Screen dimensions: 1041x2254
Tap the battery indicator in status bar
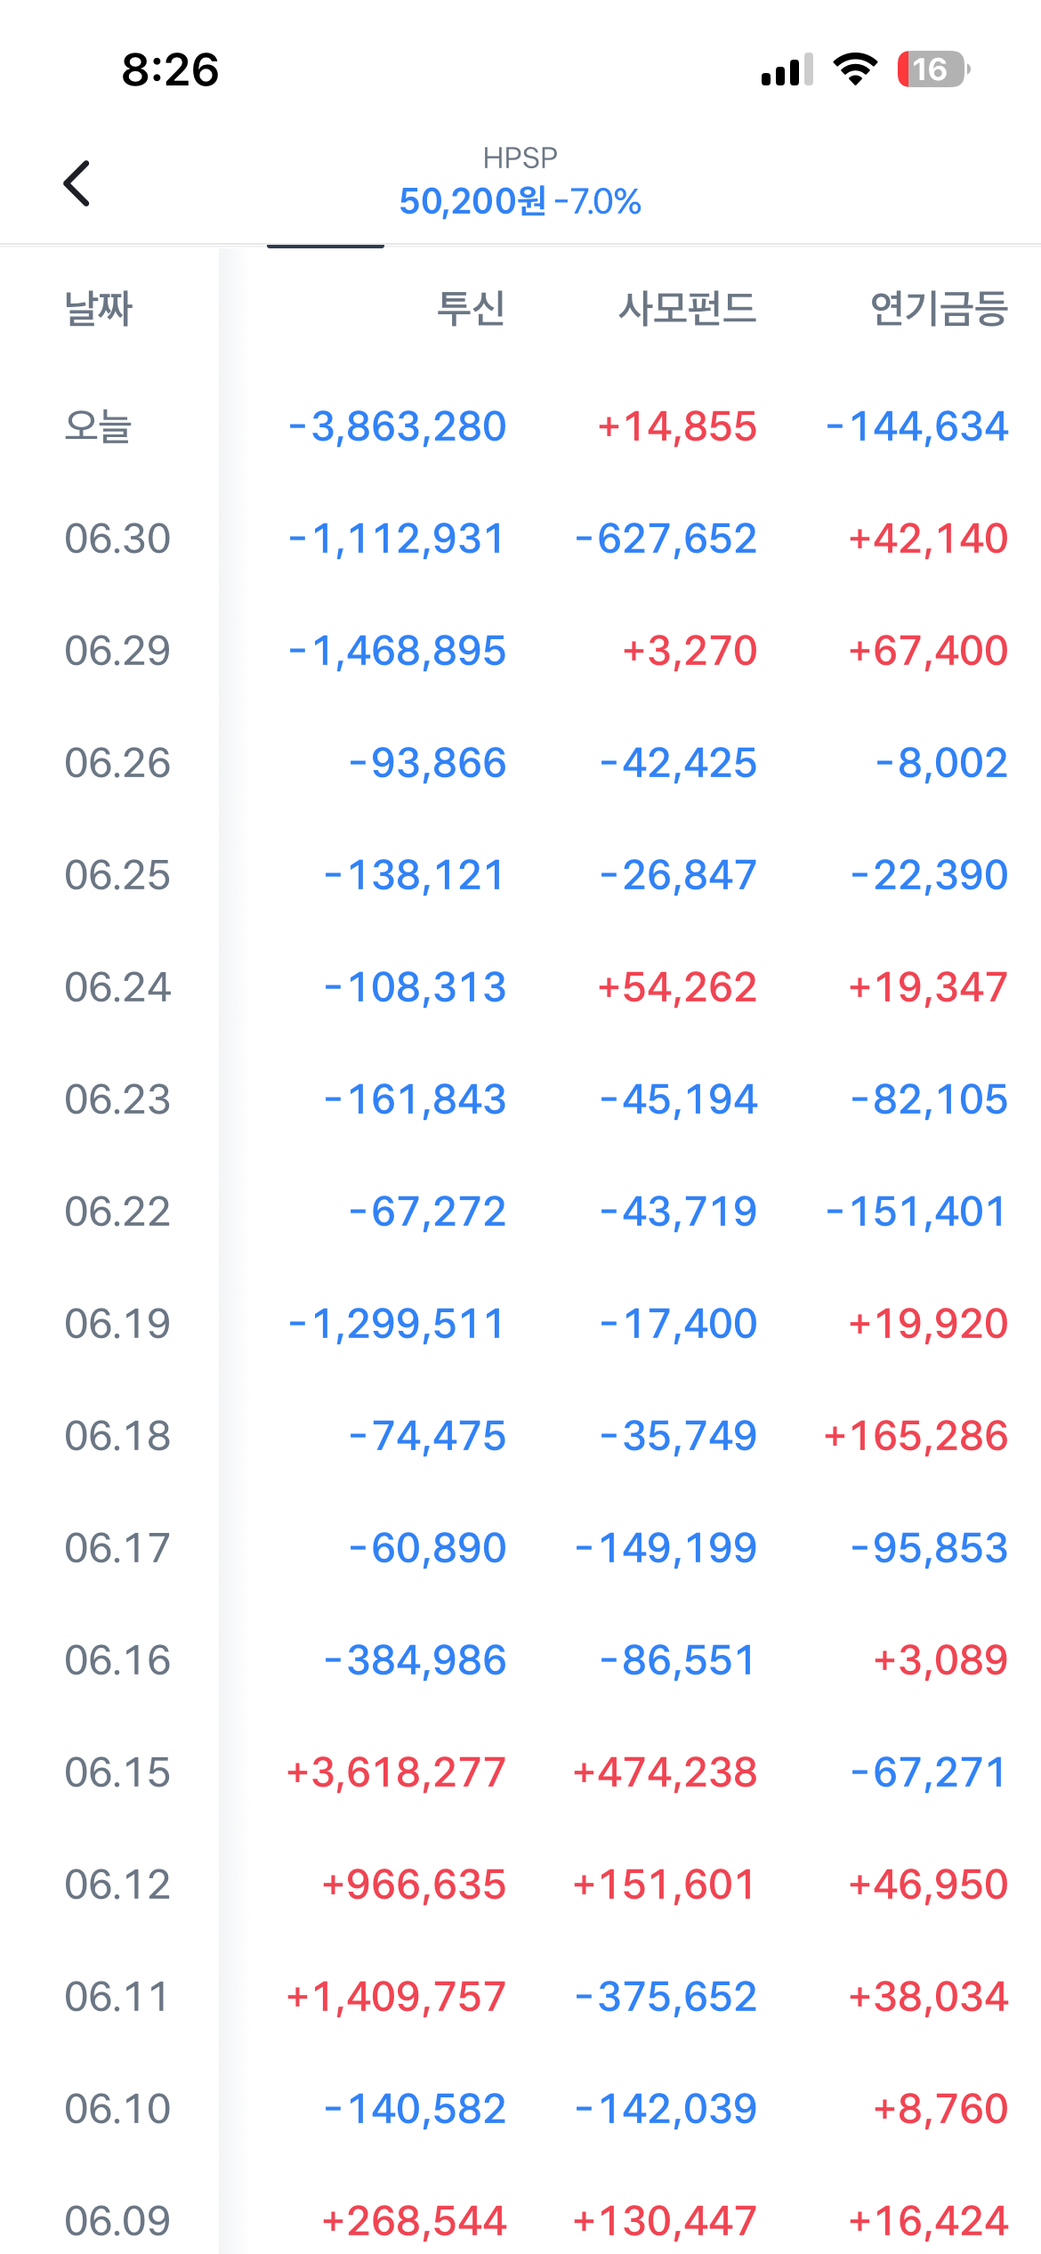[933, 69]
